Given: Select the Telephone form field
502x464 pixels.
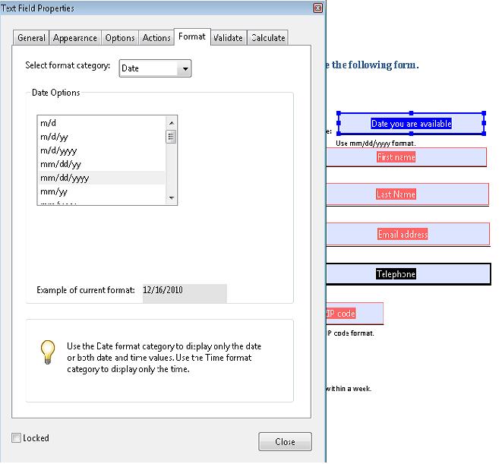Looking at the screenshot, I should (x=406, y=274).
